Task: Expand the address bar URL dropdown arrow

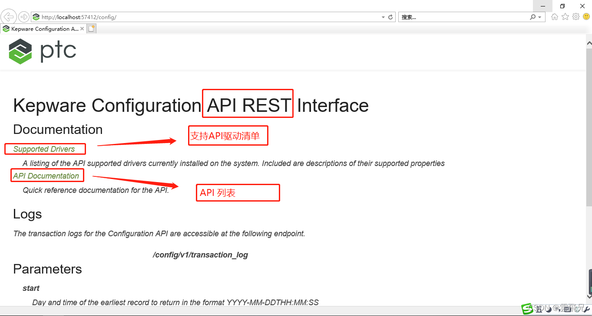Action: (x=383, y=17)
